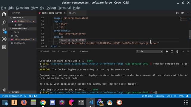Create a new terminal with plus icon
Image resolution: width=191 pixels, height=107 pixels.
tap(167, 51)
